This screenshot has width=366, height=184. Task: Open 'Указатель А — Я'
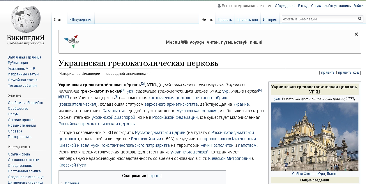pos(22,68)
